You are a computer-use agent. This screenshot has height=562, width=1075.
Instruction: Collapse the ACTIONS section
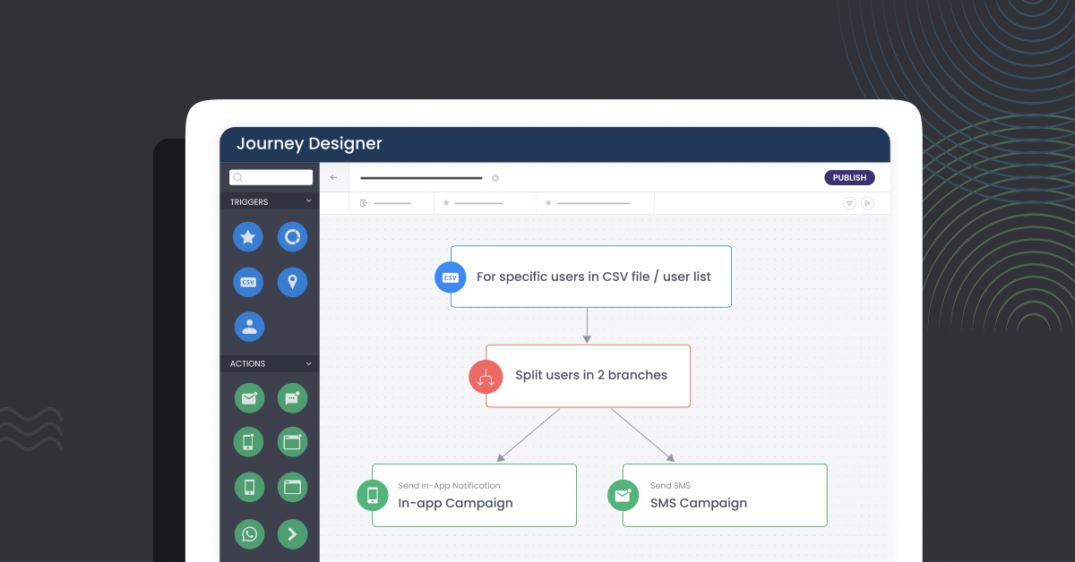(309, 363)
